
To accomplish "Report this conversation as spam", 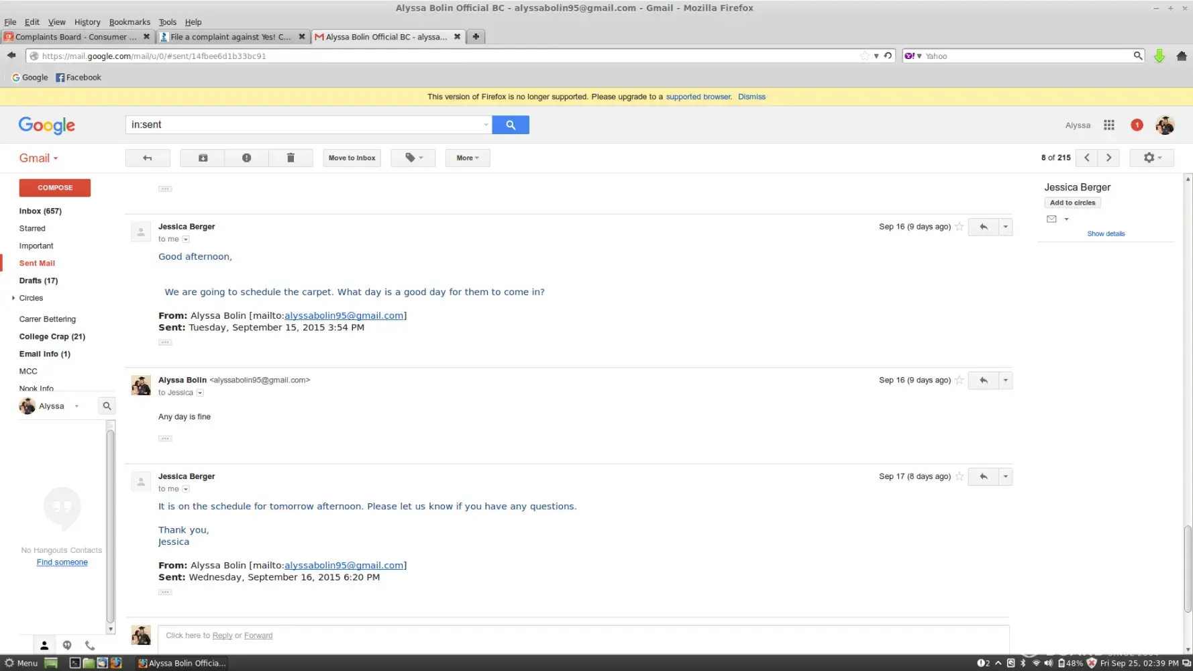I will [x=246, y=158].
